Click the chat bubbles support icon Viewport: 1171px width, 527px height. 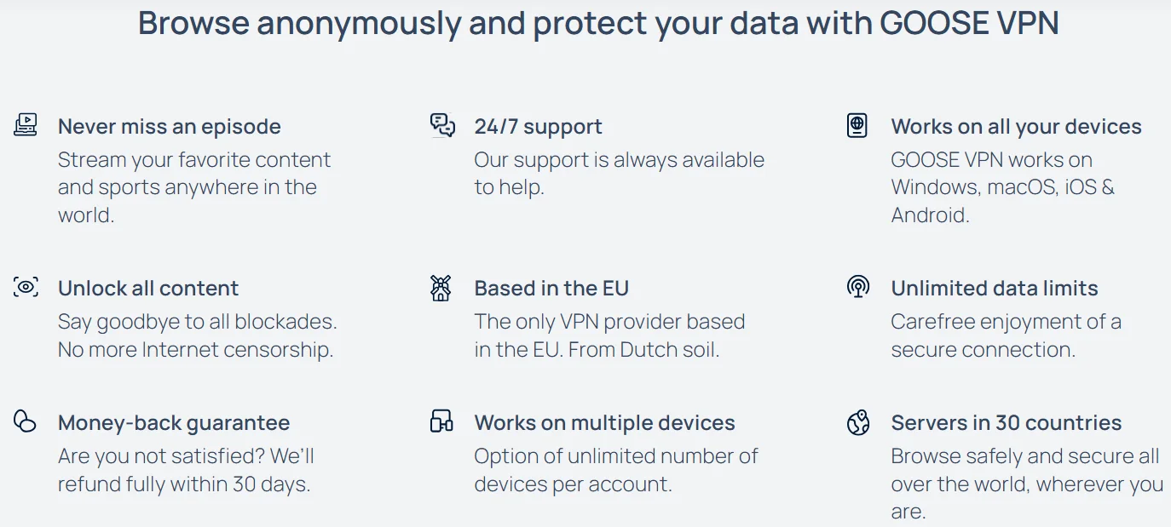[x=442, y=125]
